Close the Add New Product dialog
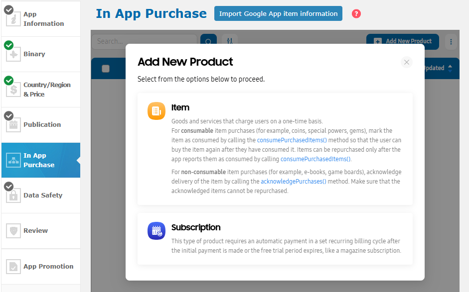 406,62
